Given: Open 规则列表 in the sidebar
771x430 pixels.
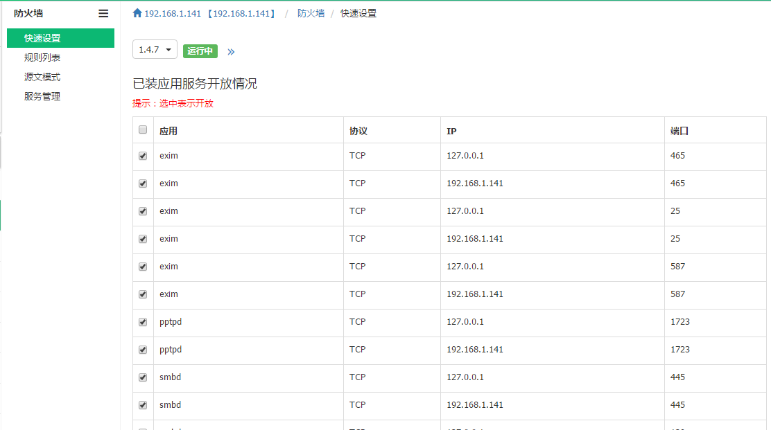Looking at the screenshot, I should click(42, 57).
